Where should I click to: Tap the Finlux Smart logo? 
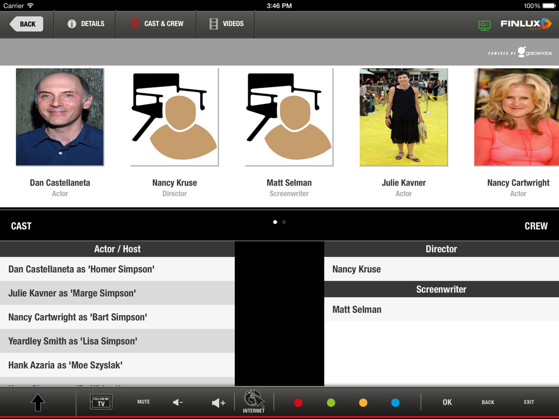(x=526, y=24)
